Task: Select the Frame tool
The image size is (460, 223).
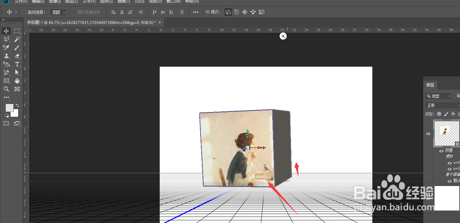Action: 17,89
